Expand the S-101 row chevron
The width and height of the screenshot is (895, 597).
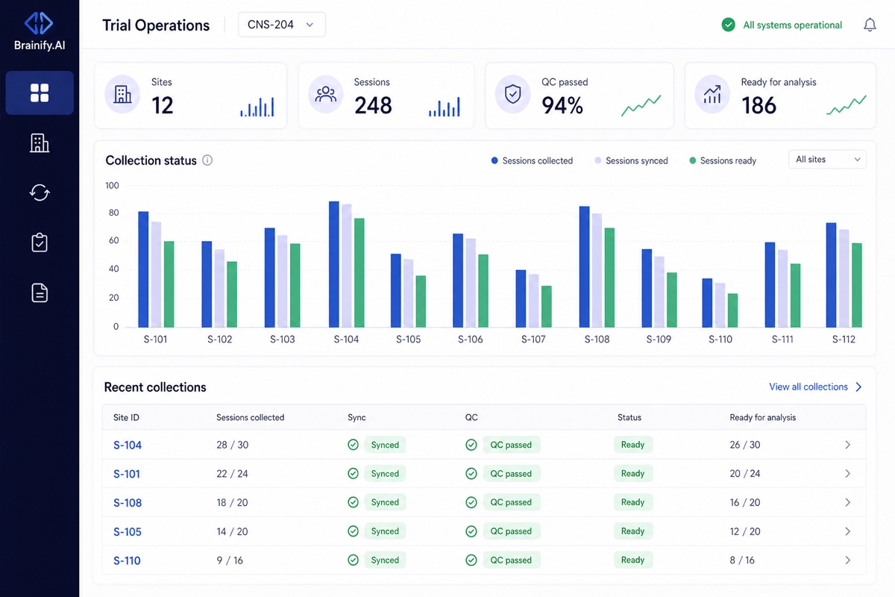[x=847, y=474]
